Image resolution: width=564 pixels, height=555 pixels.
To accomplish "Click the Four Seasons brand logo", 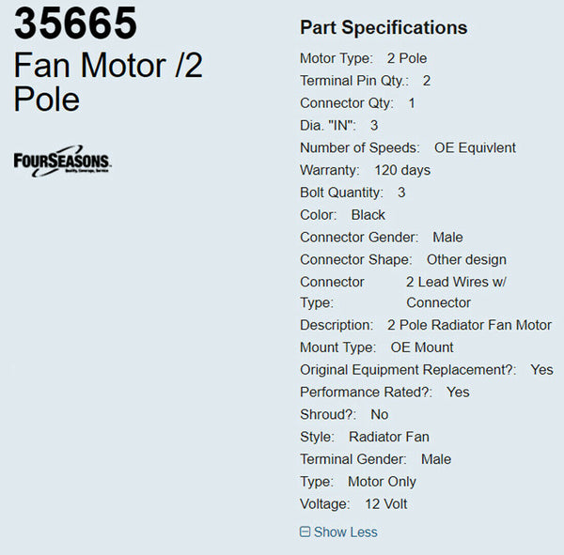I will [62, 161].
